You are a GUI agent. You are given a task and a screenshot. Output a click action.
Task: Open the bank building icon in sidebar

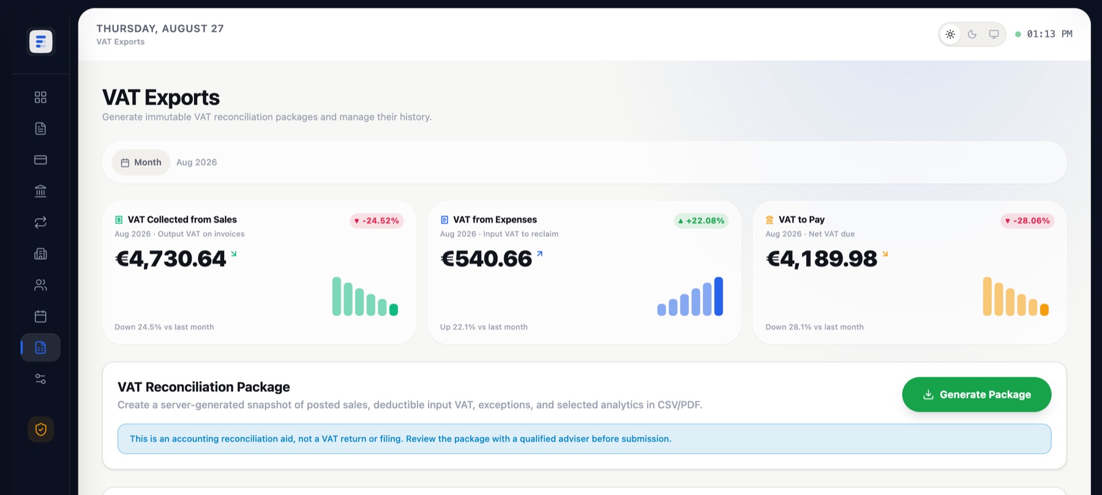[40, 191]
